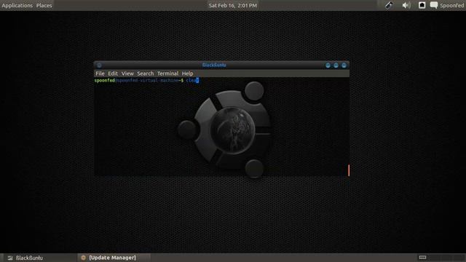This screenshot has height=262, width=466.
Task: Close the BlackBuntu terminal window
Action: tap(344, 65)
